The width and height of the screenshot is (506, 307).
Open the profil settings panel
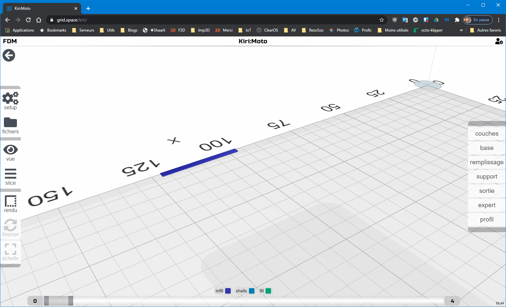tap(486, 220)
